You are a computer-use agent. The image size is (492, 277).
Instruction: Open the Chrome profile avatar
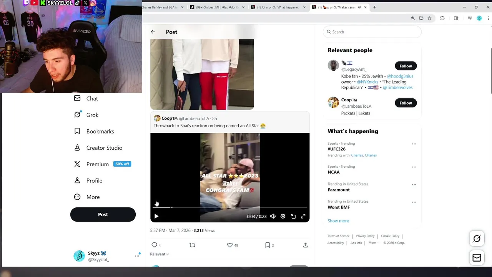coord(479,18)
